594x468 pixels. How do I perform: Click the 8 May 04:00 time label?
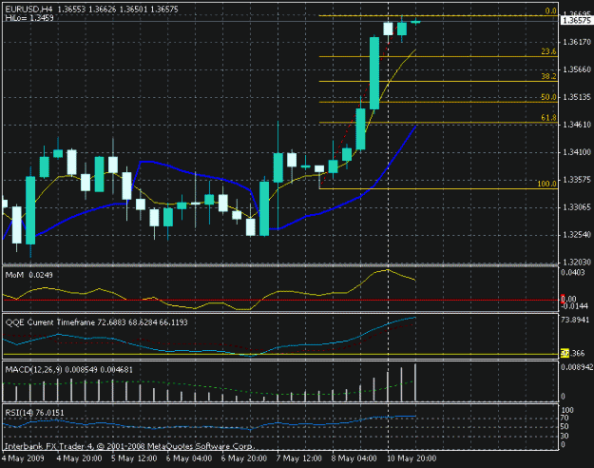(354, 458)
